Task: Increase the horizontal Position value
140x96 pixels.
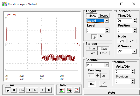Action: click(x=135, y=29)
